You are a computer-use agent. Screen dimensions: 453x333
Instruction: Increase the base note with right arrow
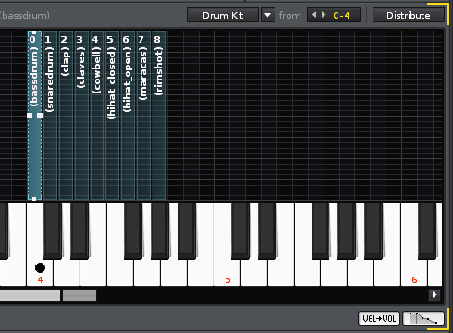324,15
